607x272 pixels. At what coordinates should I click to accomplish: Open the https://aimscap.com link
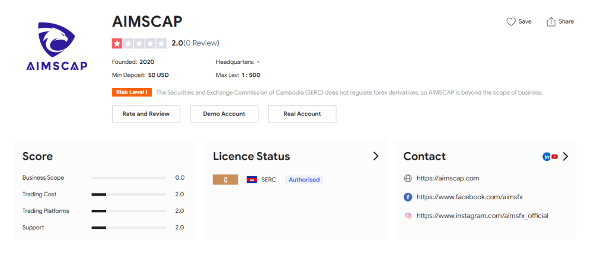(x=448, y=179)
